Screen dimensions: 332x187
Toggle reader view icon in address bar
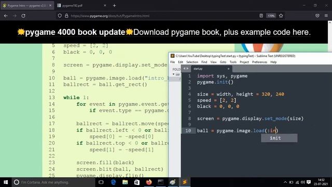[x=261, y=16]
